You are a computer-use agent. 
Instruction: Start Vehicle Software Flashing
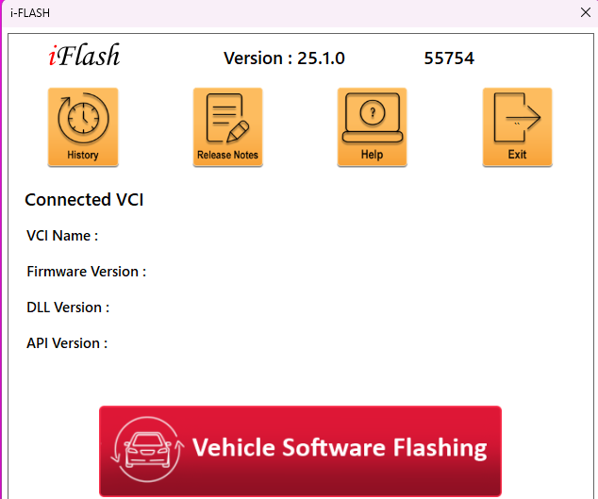coord(300,451)
